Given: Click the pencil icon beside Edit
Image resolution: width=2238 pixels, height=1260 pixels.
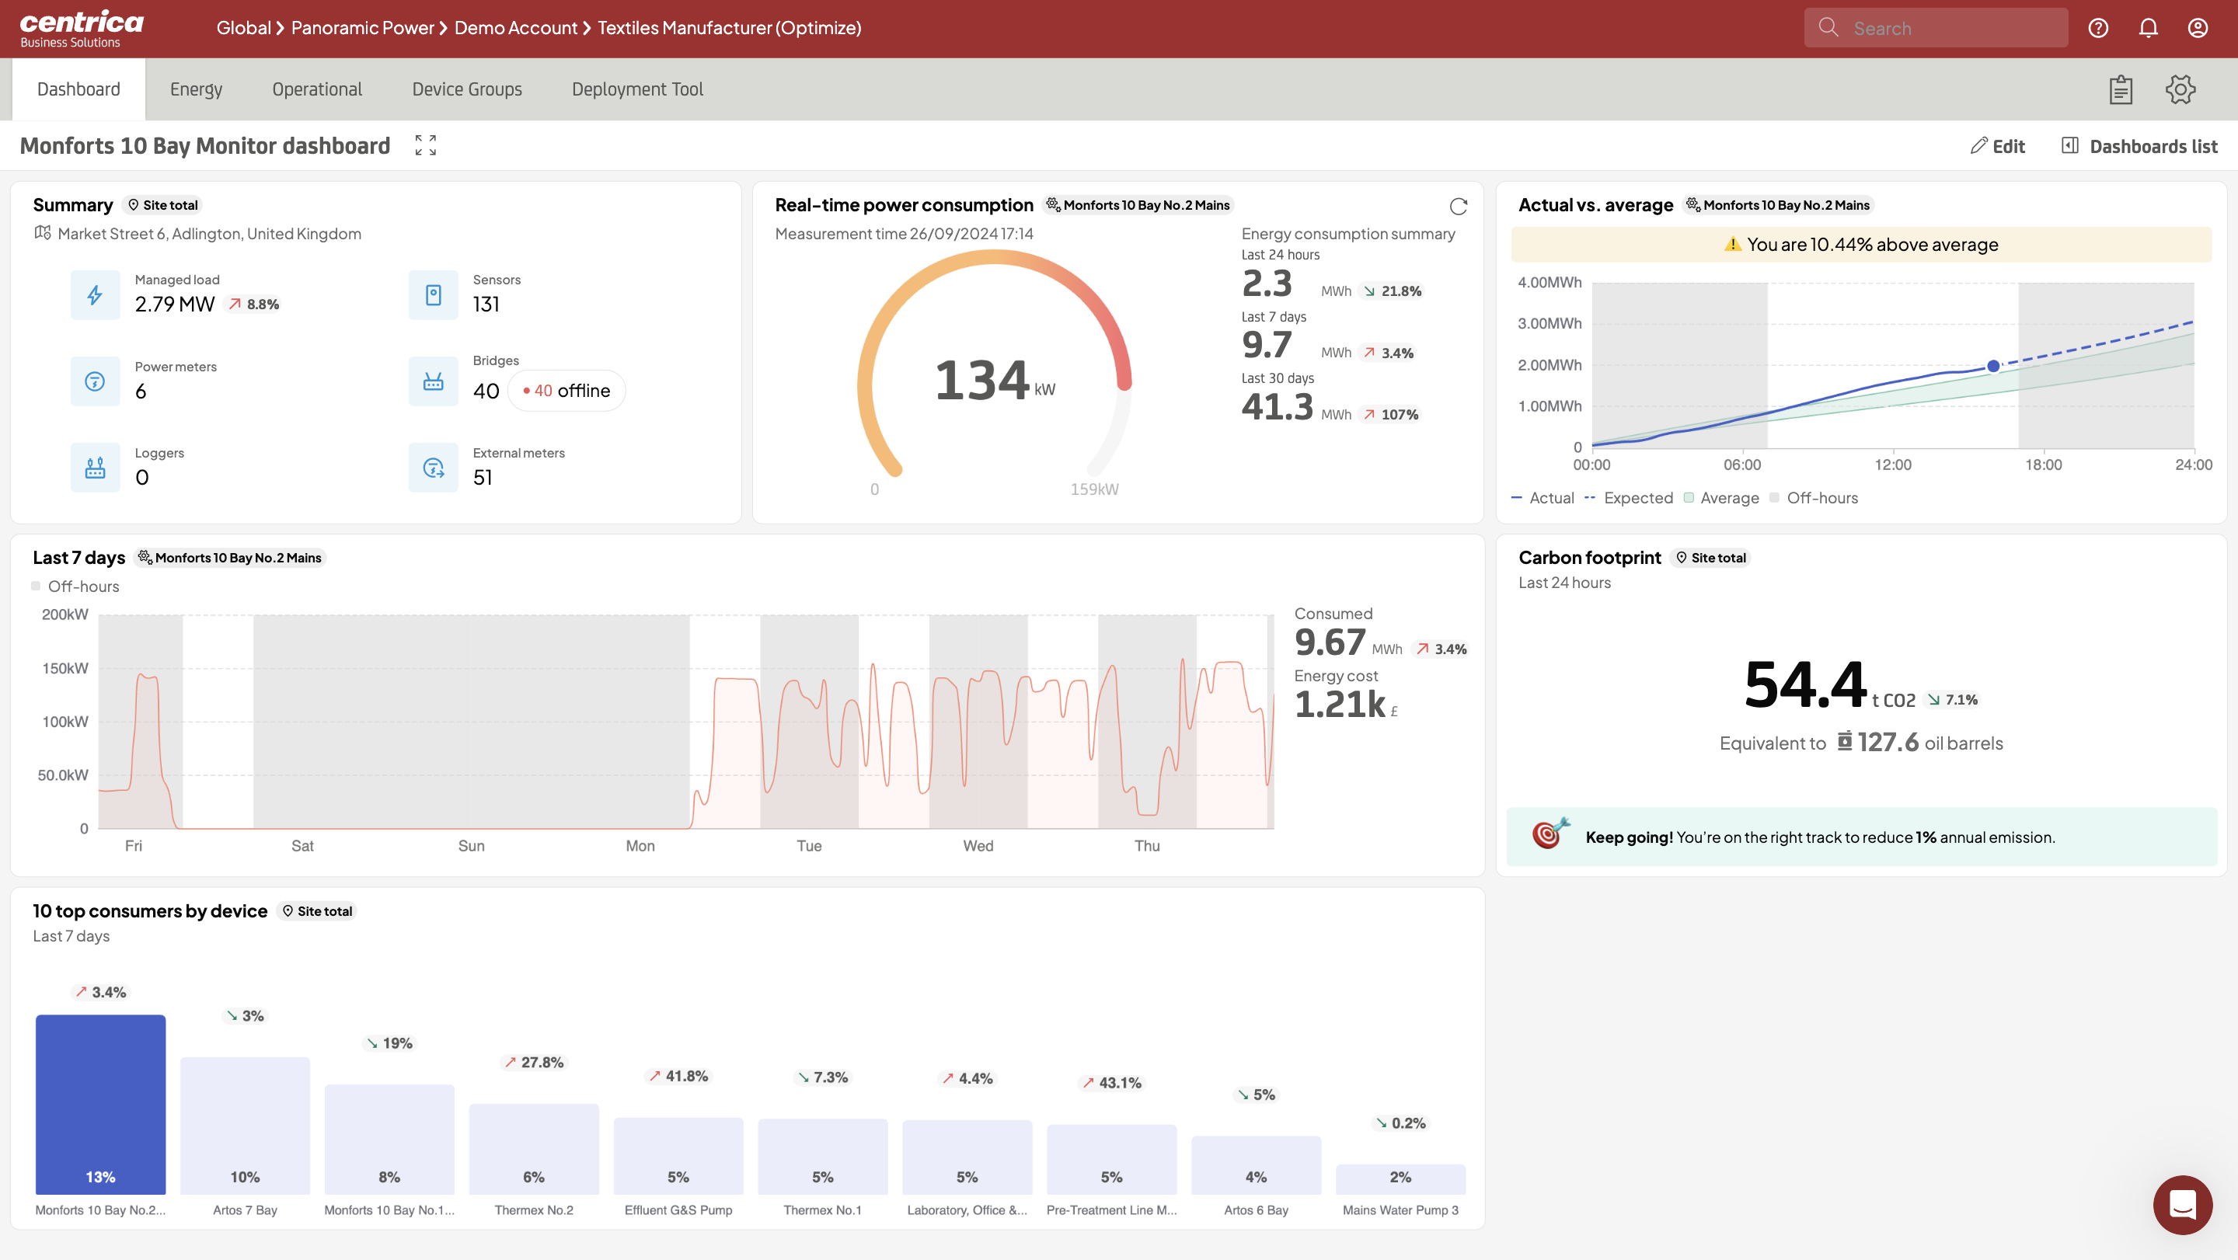Looking at the screenshot, I should [1978, 146].
